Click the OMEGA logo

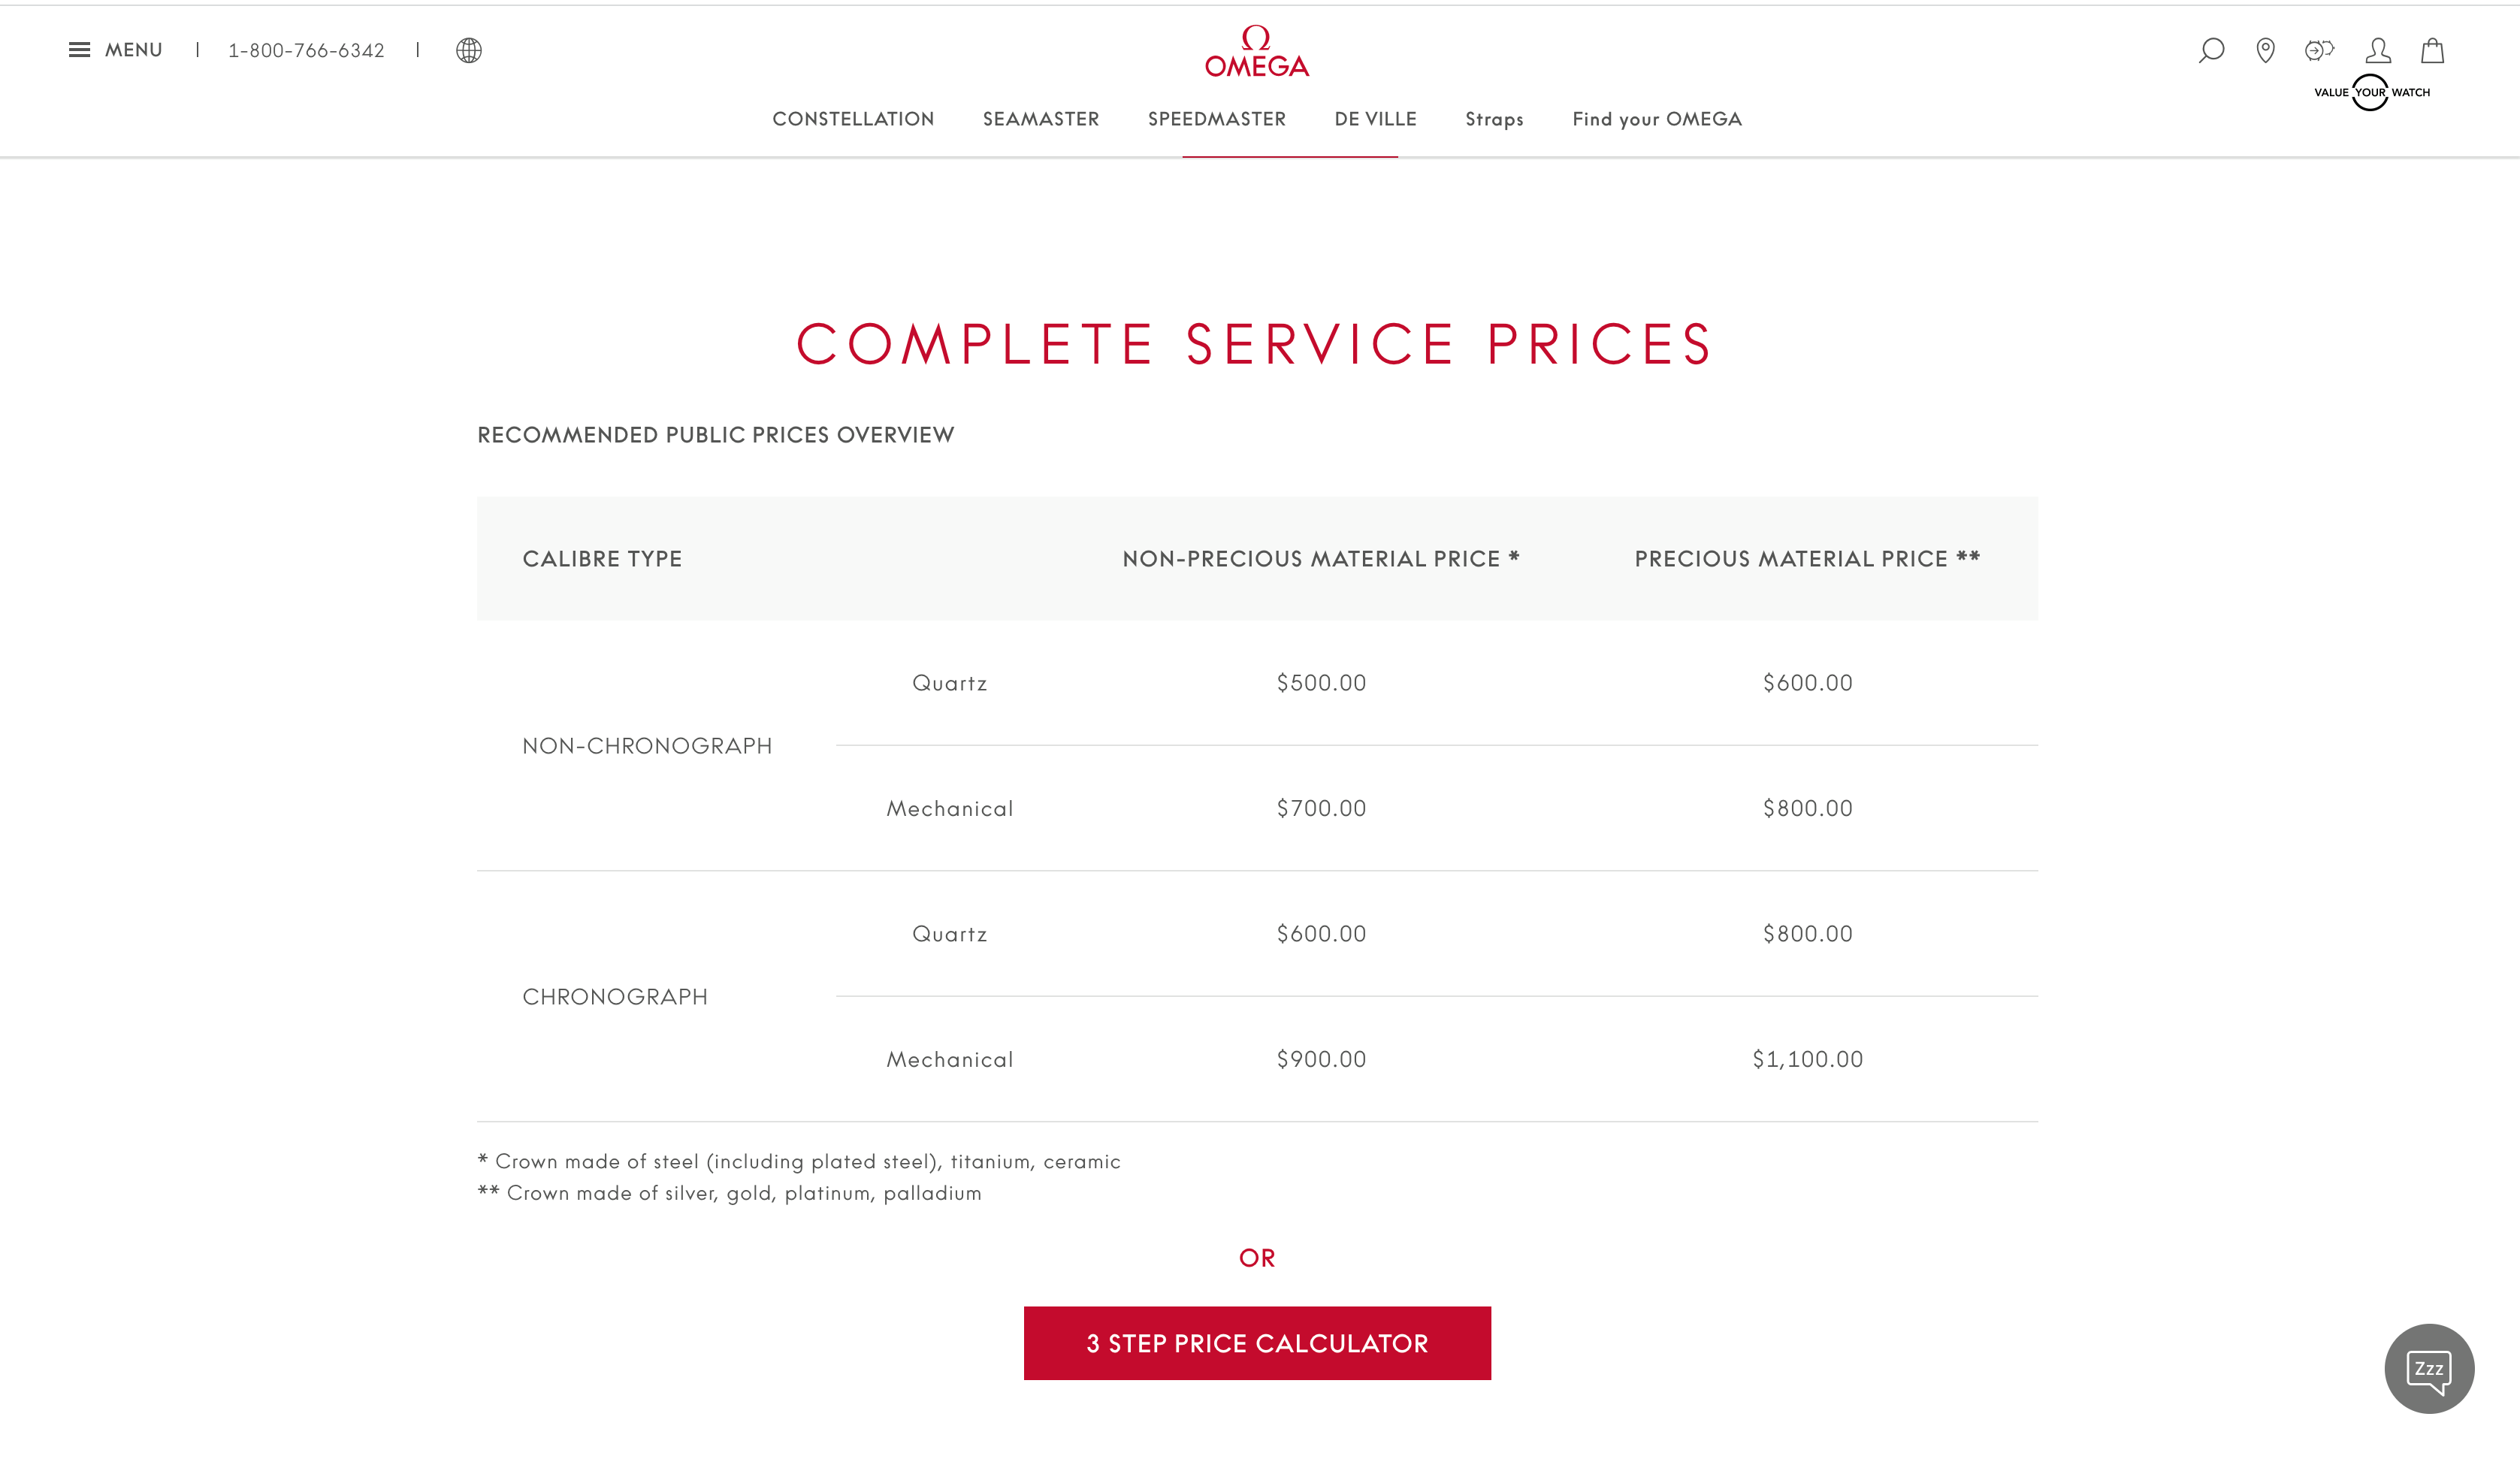pos(1257,52)
